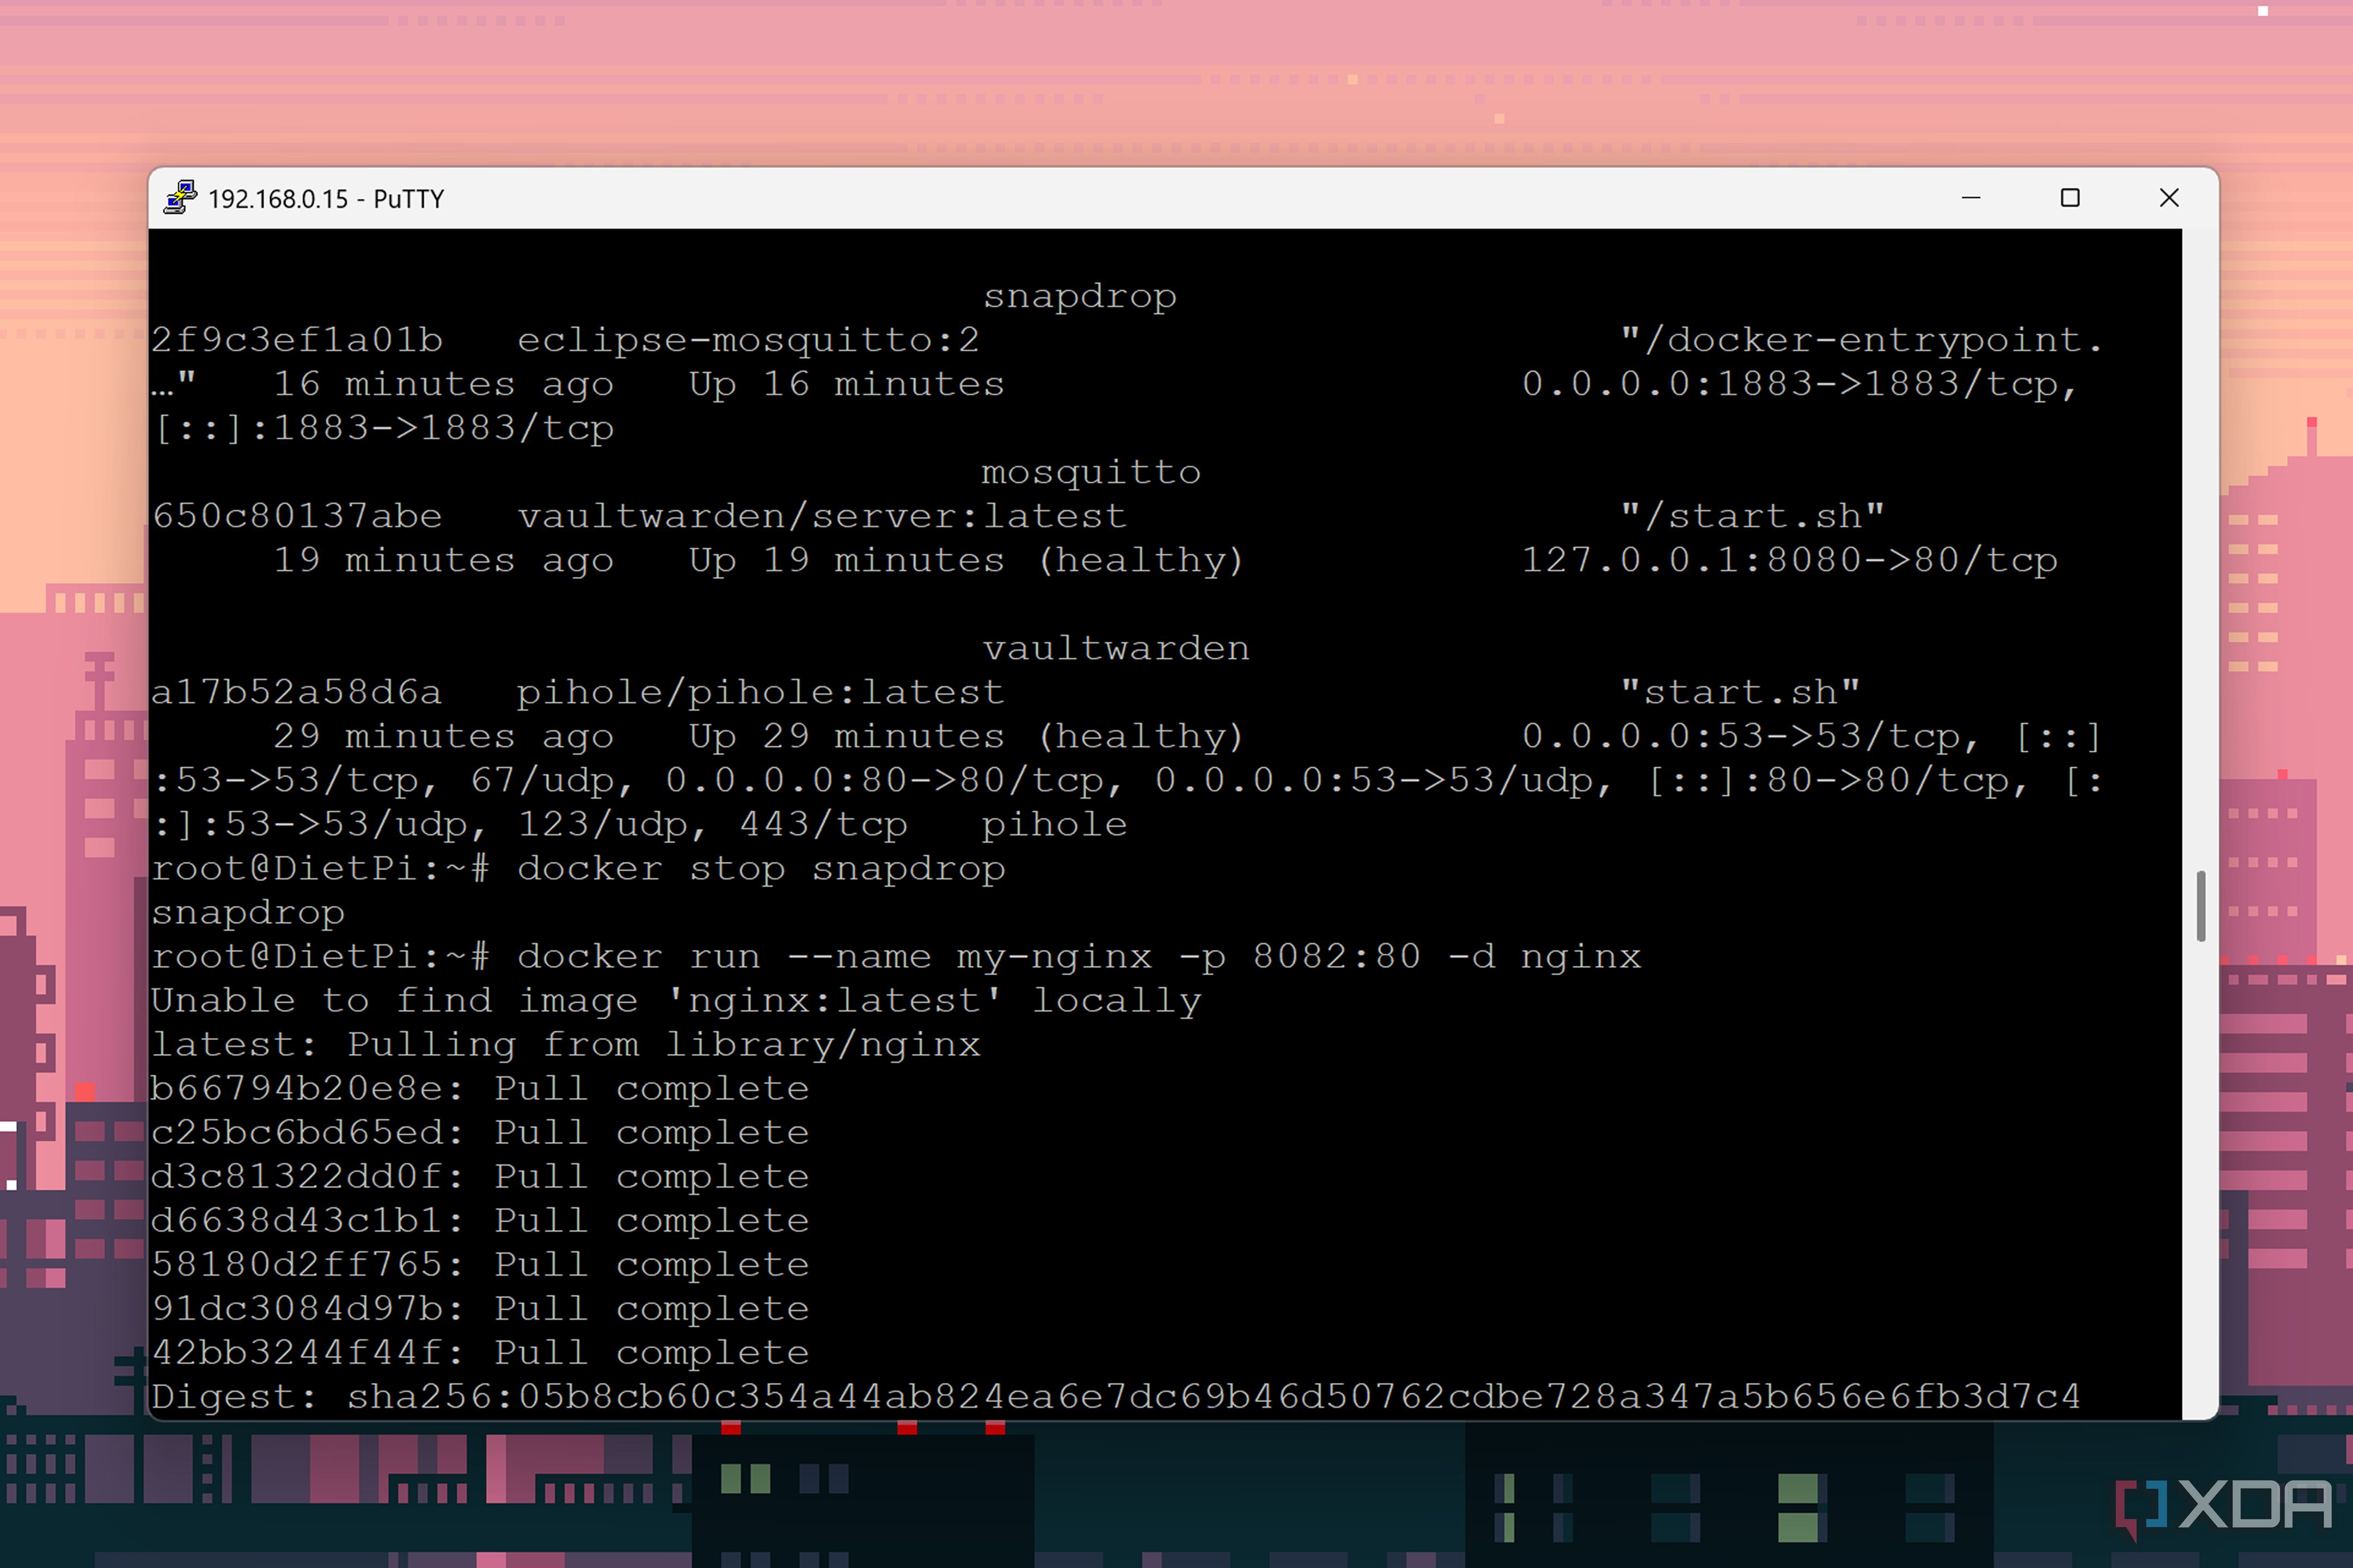The image size is (2353, 1568).
Task: Click the 'pihole' container name
Action: click(1053, 824)
